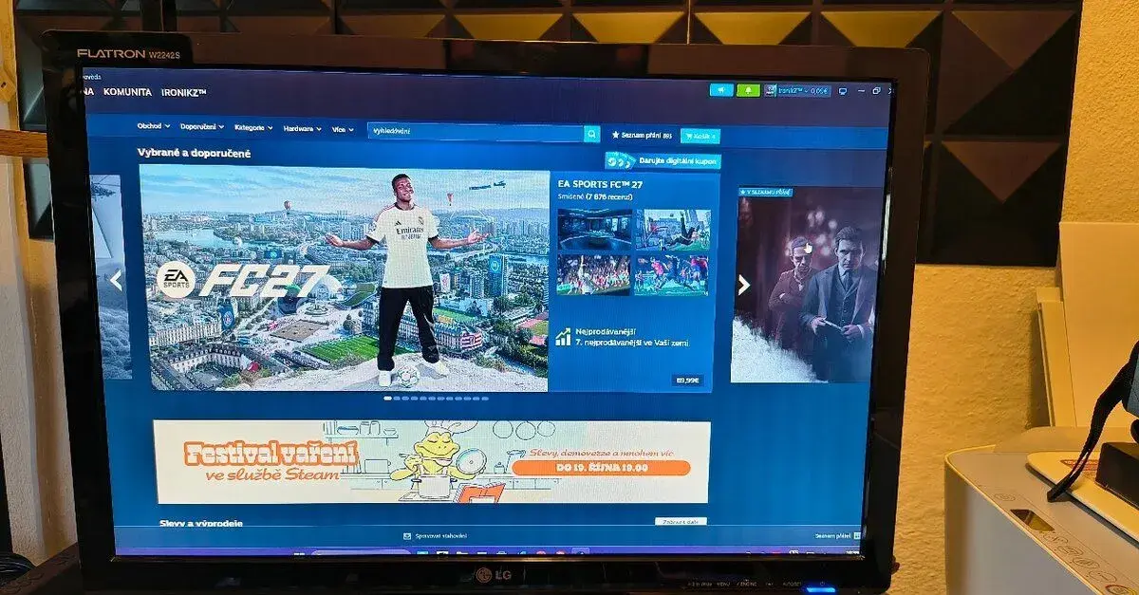Expand the Více dropdown menu

(x=343, y=129)
